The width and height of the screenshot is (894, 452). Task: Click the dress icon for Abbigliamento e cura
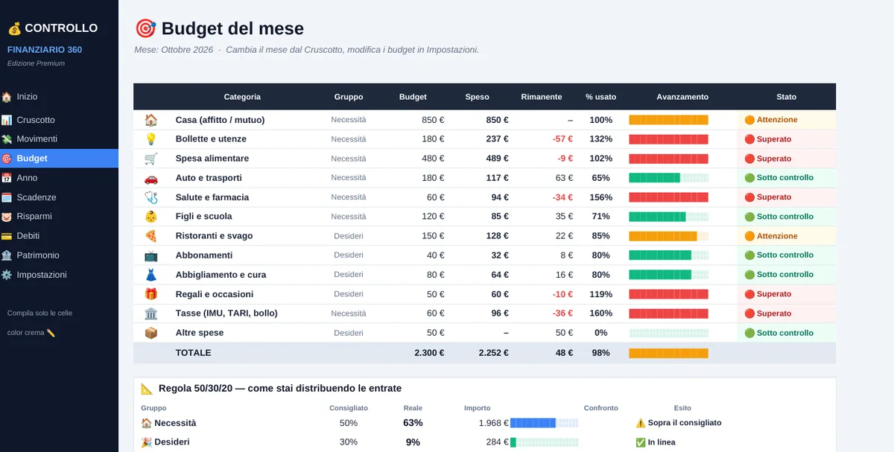150,275
